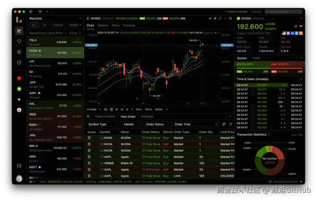Select the Tesla shortcut logo in sidebar

click(19, 78)
